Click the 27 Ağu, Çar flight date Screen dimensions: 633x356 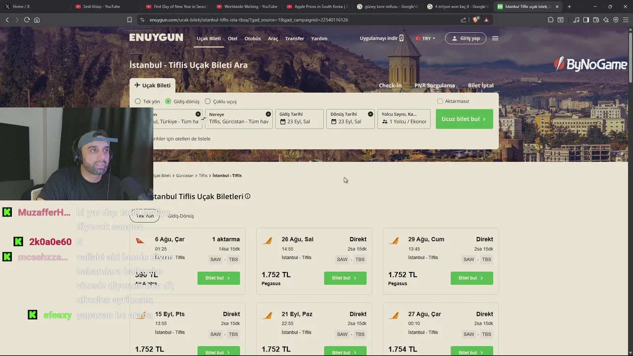point(424,314)
